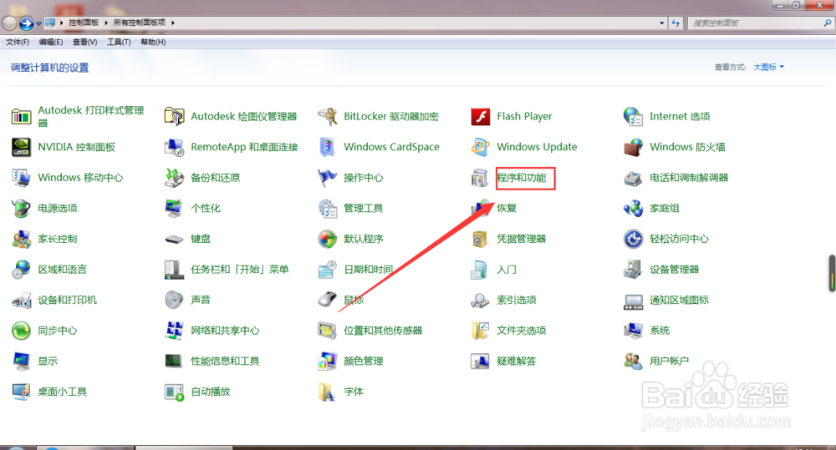Open the 通知区域图标 link
Image resolution: width=836 pixels, height=450 pixels.
point(679,301)
